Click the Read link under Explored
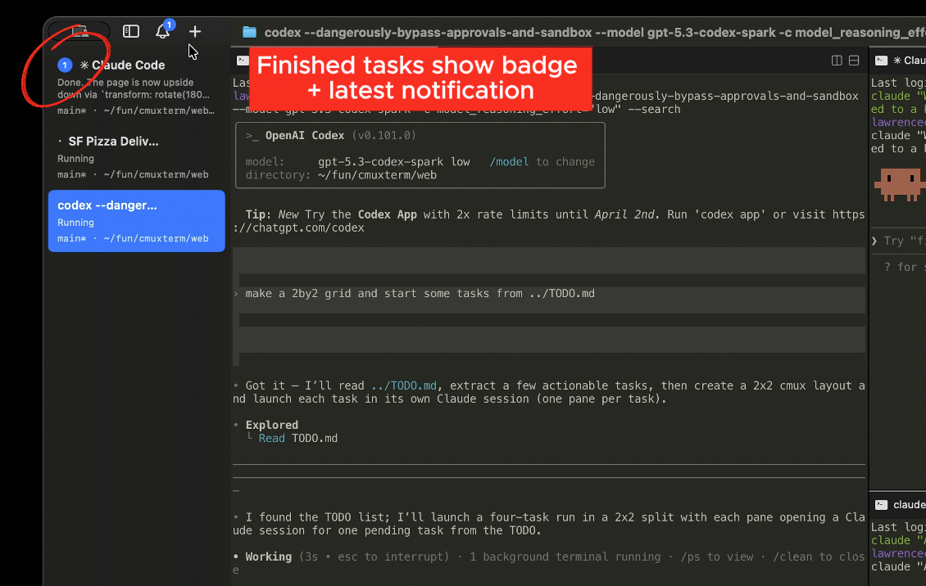926x586 pixels. coord(271,438)
